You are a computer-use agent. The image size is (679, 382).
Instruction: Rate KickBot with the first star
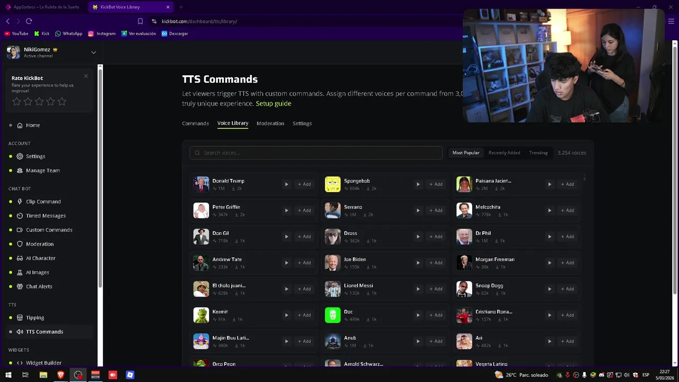tap(16, 101)
